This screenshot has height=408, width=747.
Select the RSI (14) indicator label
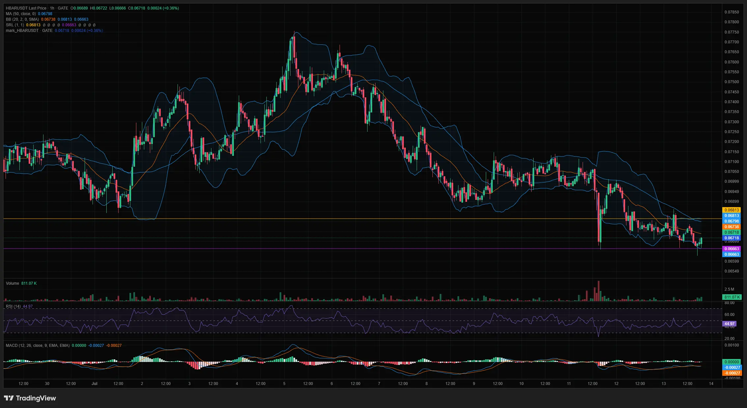(13, 306)
